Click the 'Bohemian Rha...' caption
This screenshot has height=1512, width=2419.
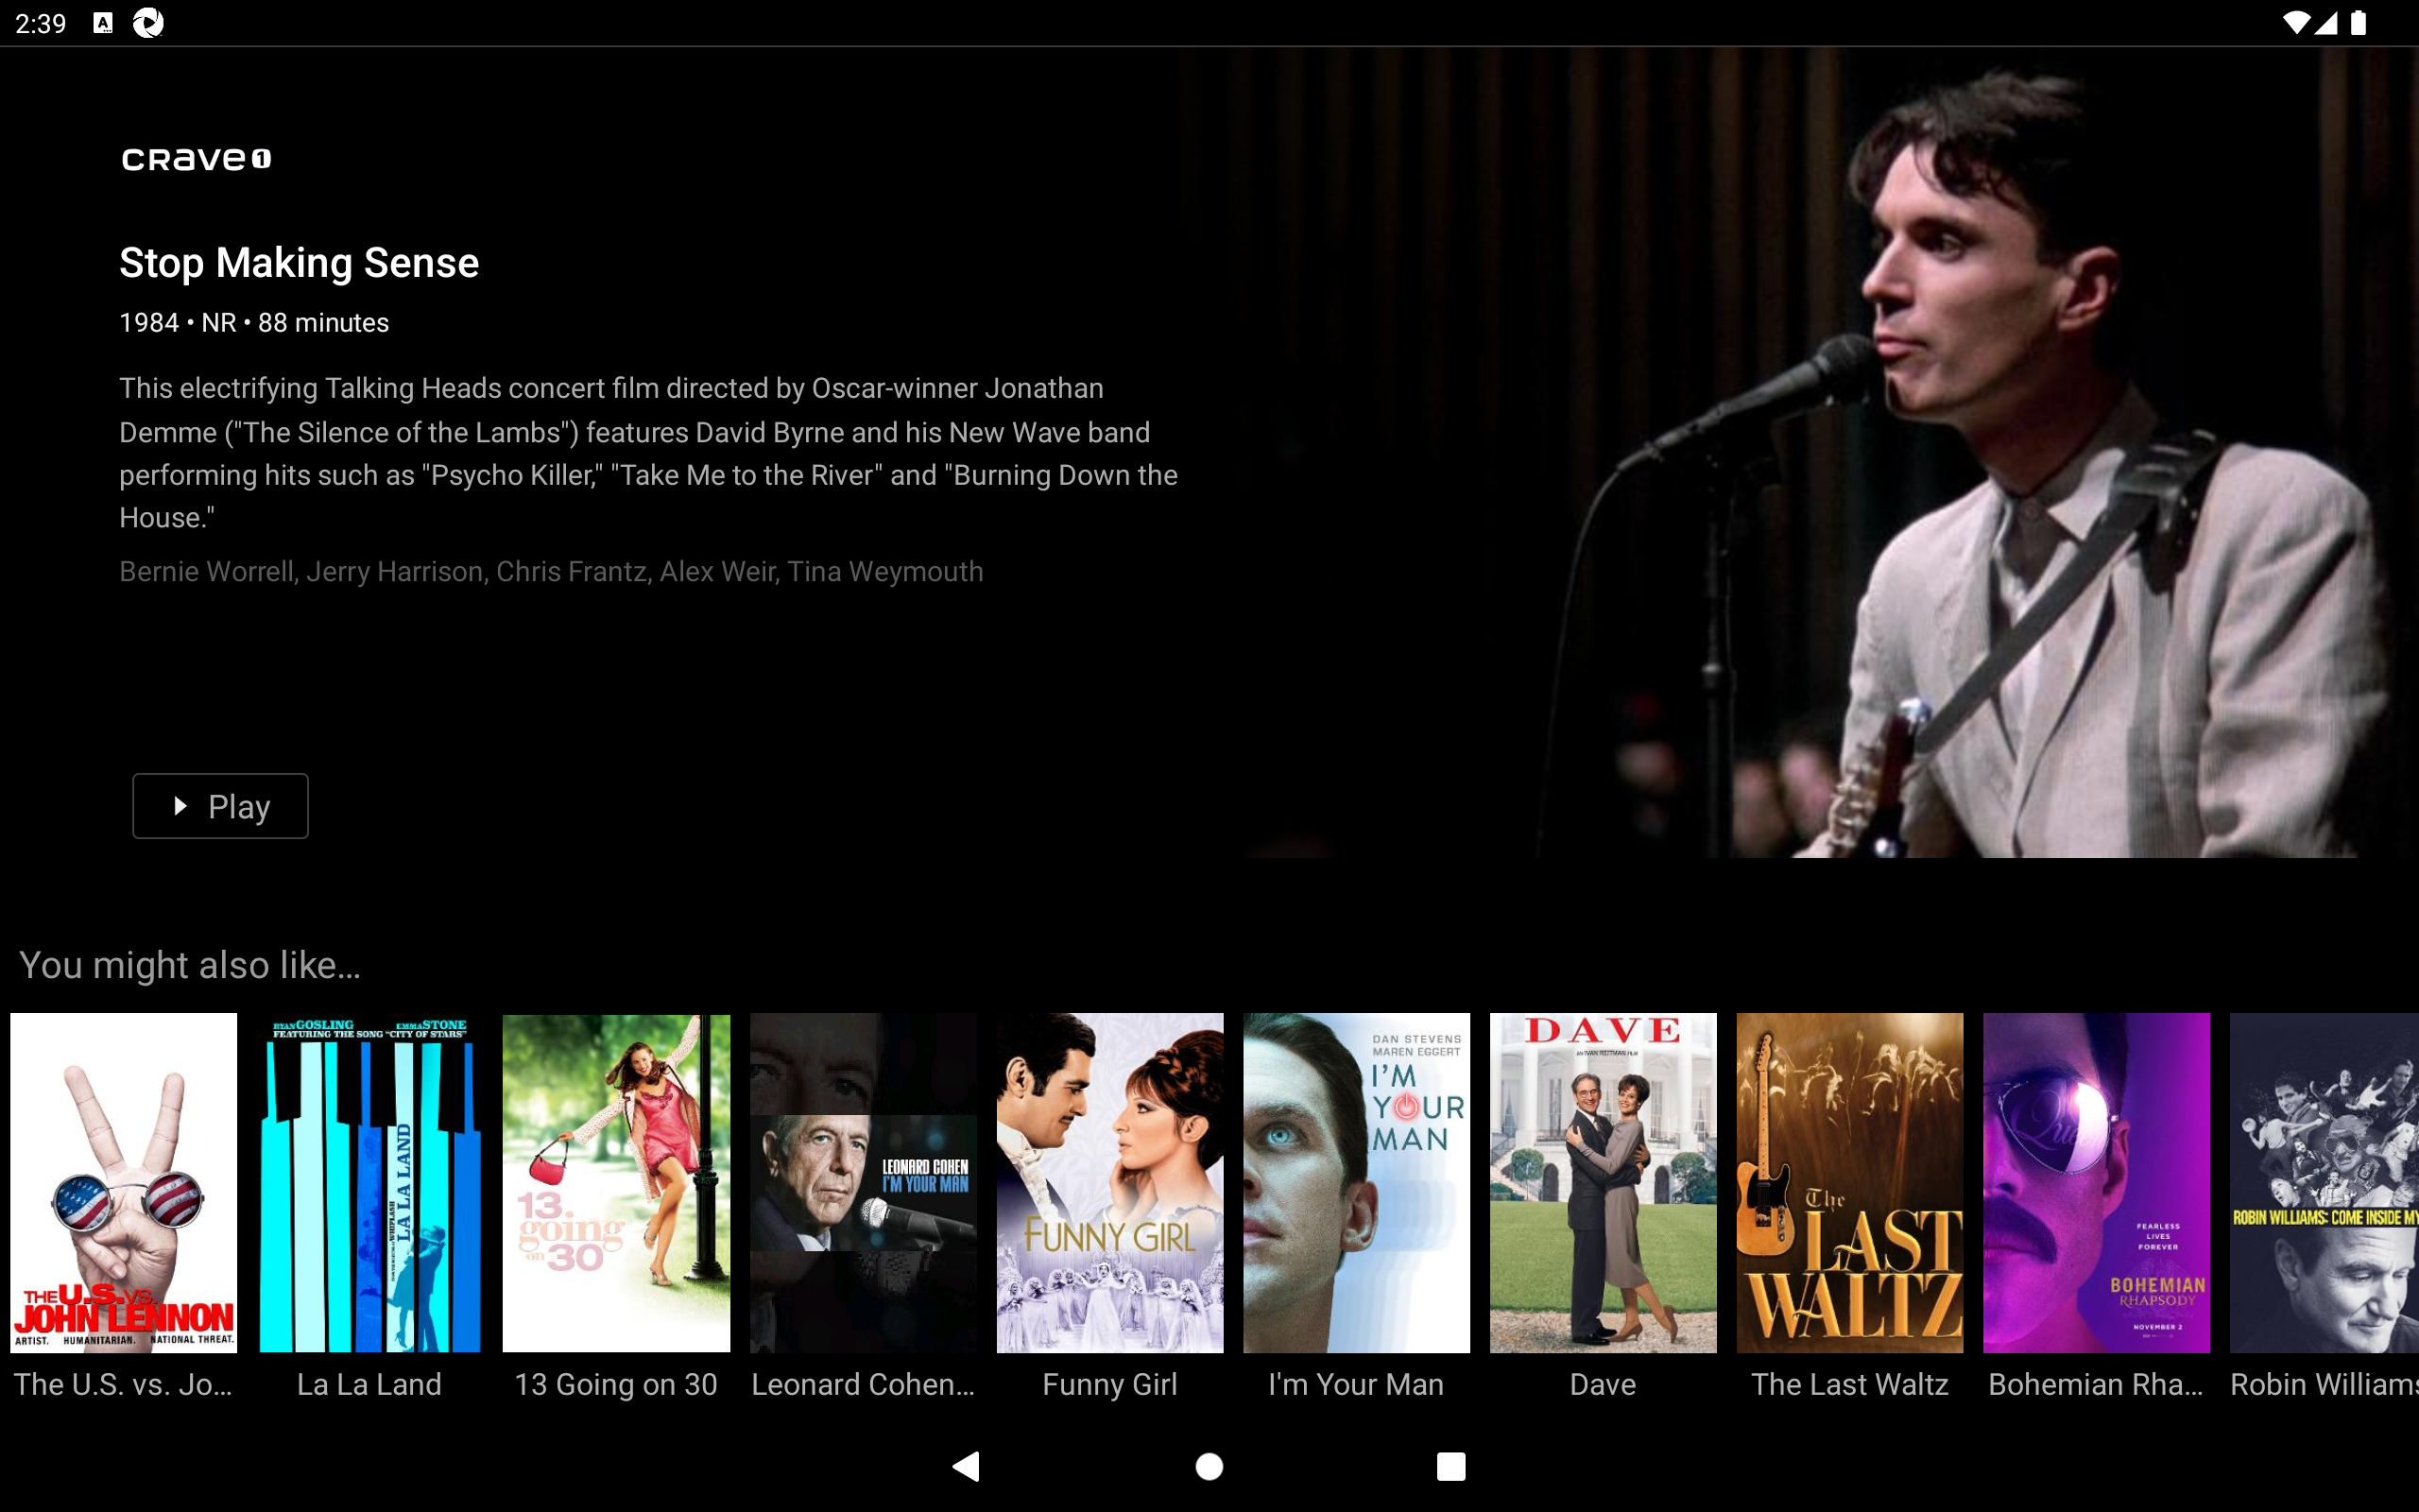[x=2096, y=1385]
